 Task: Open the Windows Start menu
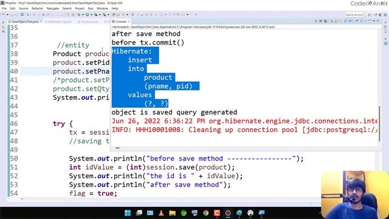click(128, 213)
